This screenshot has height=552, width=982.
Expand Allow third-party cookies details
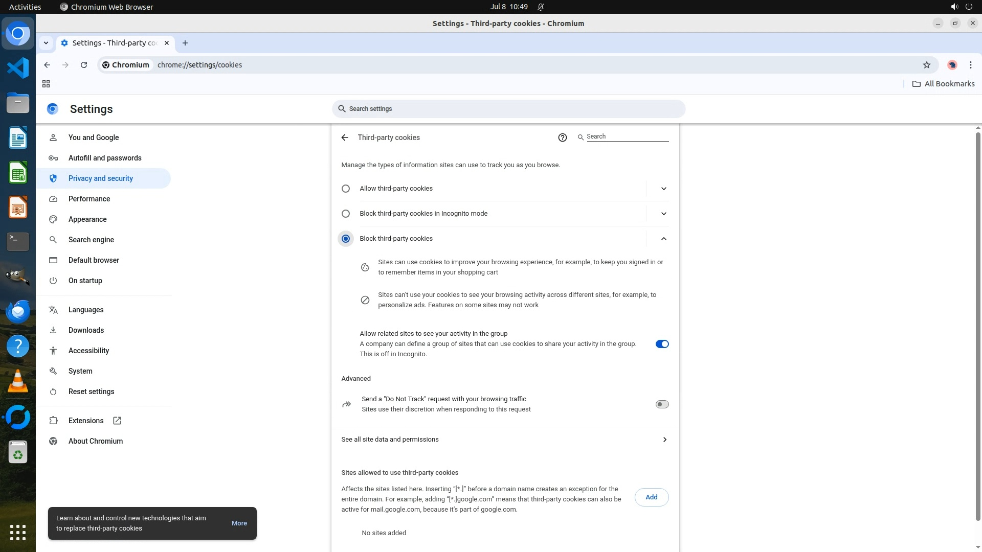click(663, 189)
